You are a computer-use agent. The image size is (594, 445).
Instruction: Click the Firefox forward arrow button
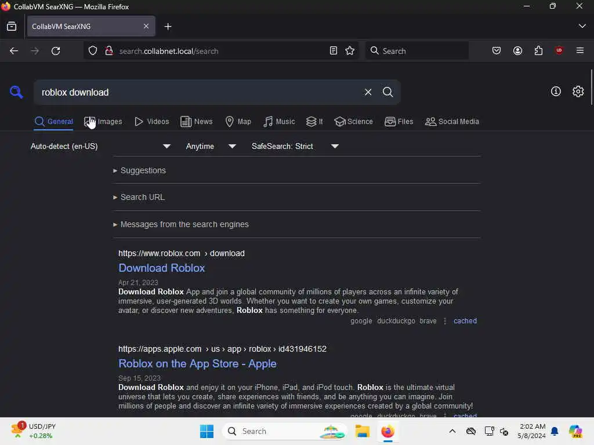(x=35, y=51)
